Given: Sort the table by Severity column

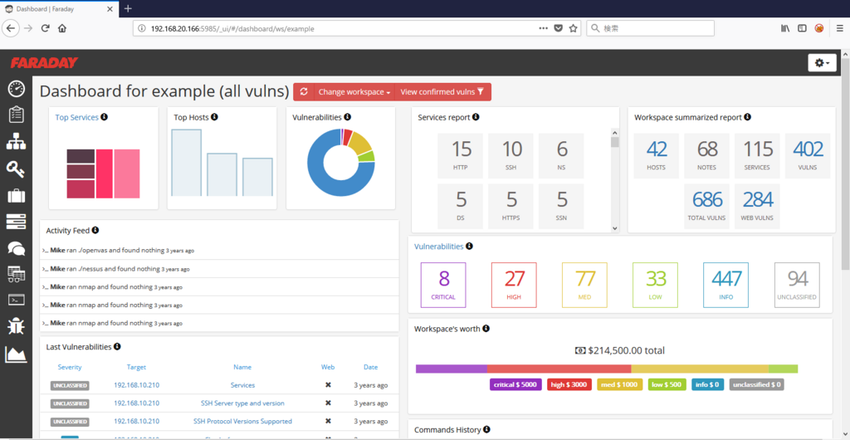Looking at the screenshot, I should pos(70,367).
